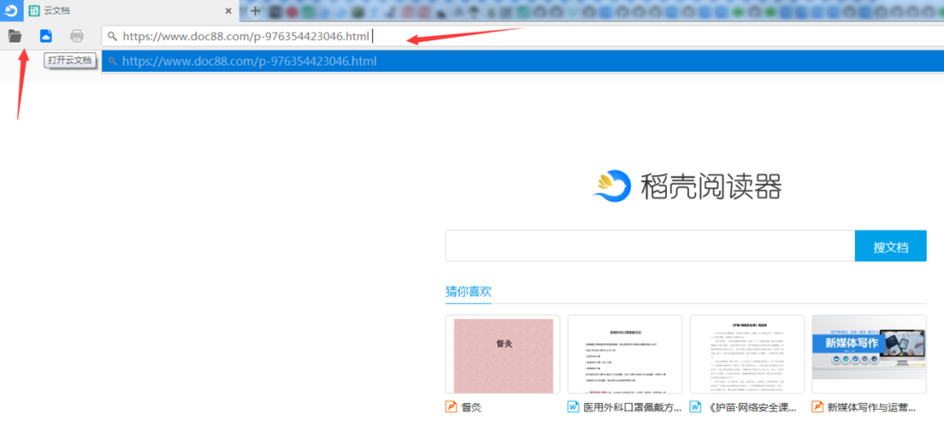Focus the document search box
This screenshot has height=444, width=944.
click(650, 246)
